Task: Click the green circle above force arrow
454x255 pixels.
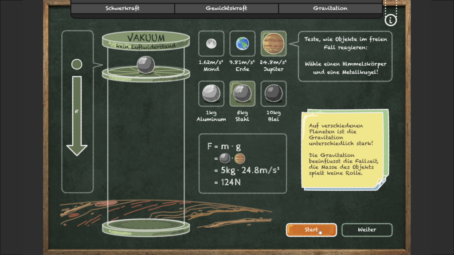Action: point(77,65)
